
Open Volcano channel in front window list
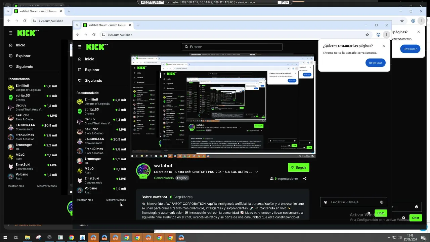click(x=101, y=190)
